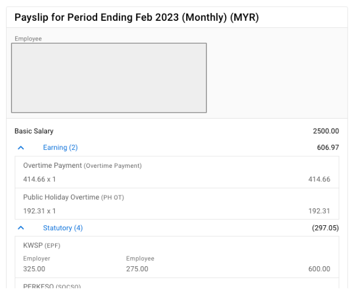Click the 414.66 x 1 rate text
The height and width of the screenshot is (293, 355).
tap(39, 179)
